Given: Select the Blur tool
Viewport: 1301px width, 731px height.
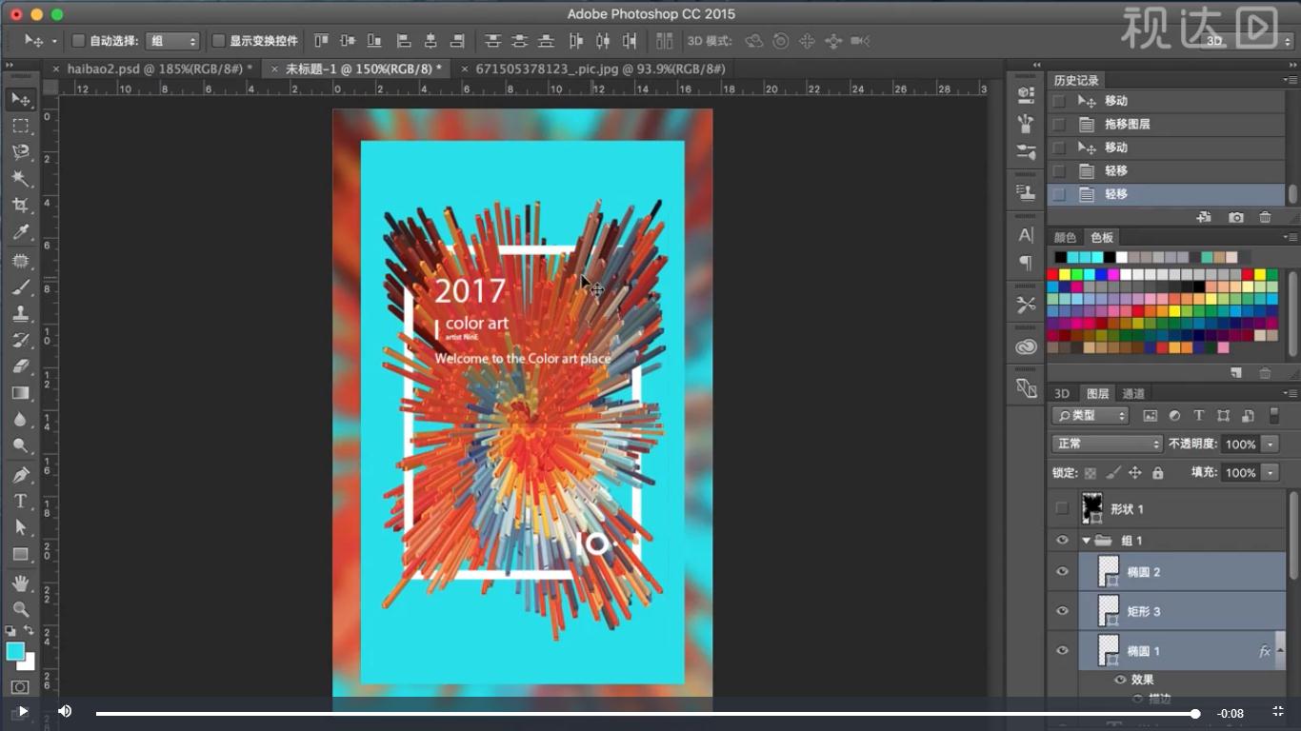Looking at the screenshot, I should coord(20,420).
